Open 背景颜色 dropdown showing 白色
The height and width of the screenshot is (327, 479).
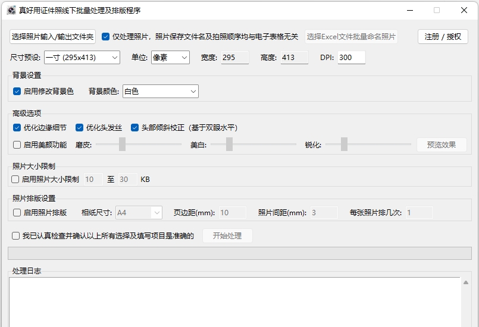click(161, 92)
